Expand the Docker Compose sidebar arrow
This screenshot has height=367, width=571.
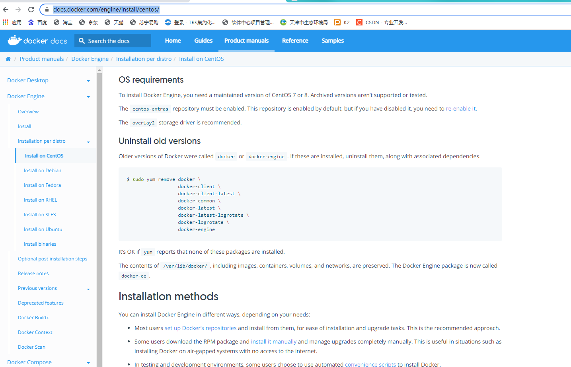[88, 363]
